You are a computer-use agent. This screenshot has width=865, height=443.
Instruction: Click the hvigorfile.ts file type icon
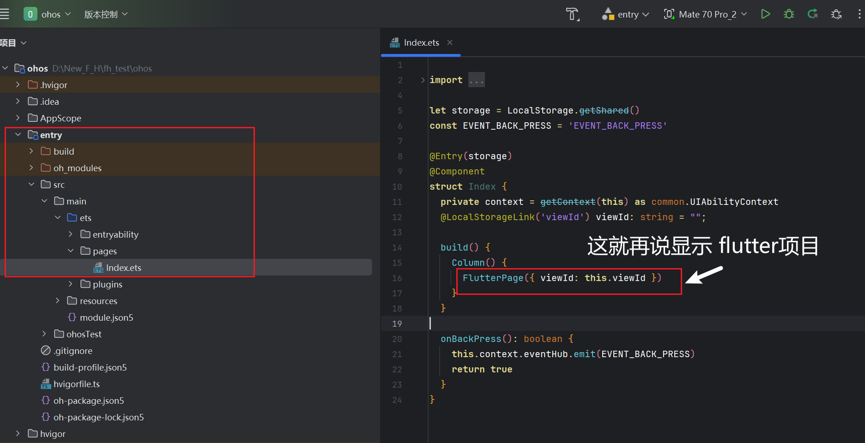[x=46, y=384]
